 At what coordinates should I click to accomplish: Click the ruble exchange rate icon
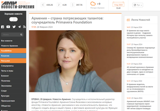[x=59, y=5]
